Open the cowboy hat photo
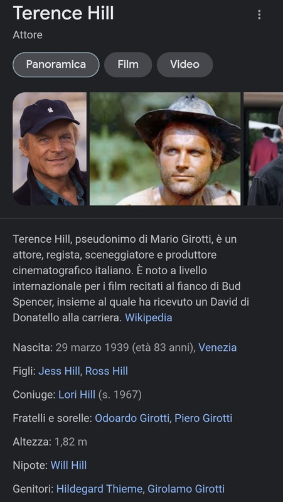The image size is (283, 502). pos(165,149)
